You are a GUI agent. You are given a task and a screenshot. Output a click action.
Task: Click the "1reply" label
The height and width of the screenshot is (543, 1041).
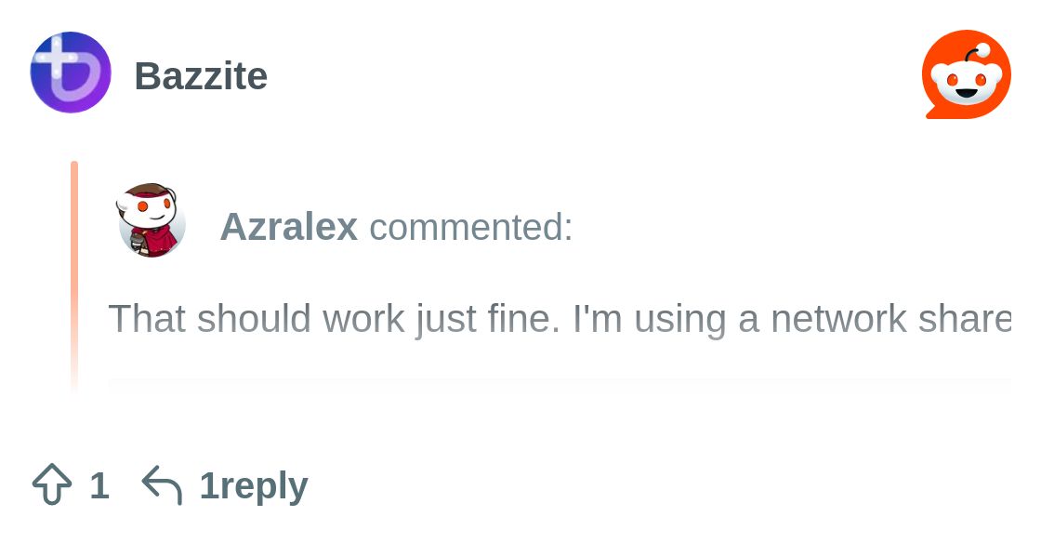click(x=254, y=485)
